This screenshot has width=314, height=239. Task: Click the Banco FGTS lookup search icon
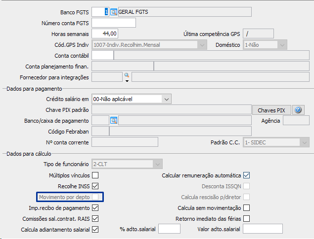click(x=113, y=12)
